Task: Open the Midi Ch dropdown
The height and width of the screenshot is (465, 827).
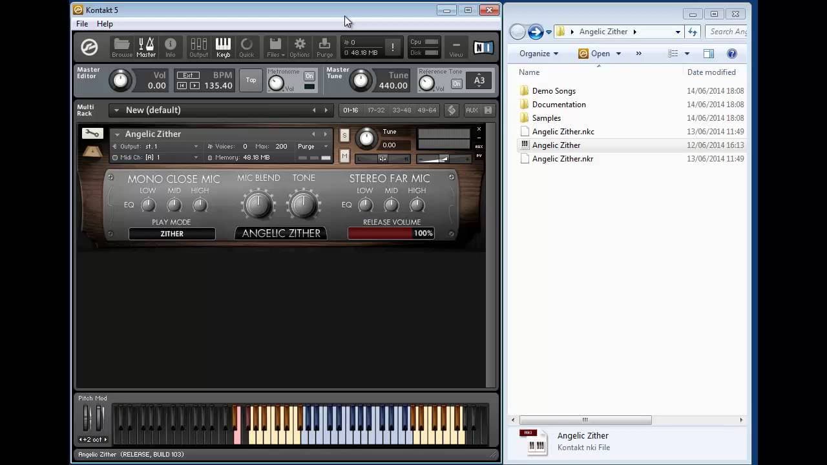Action: pos(155,158)
